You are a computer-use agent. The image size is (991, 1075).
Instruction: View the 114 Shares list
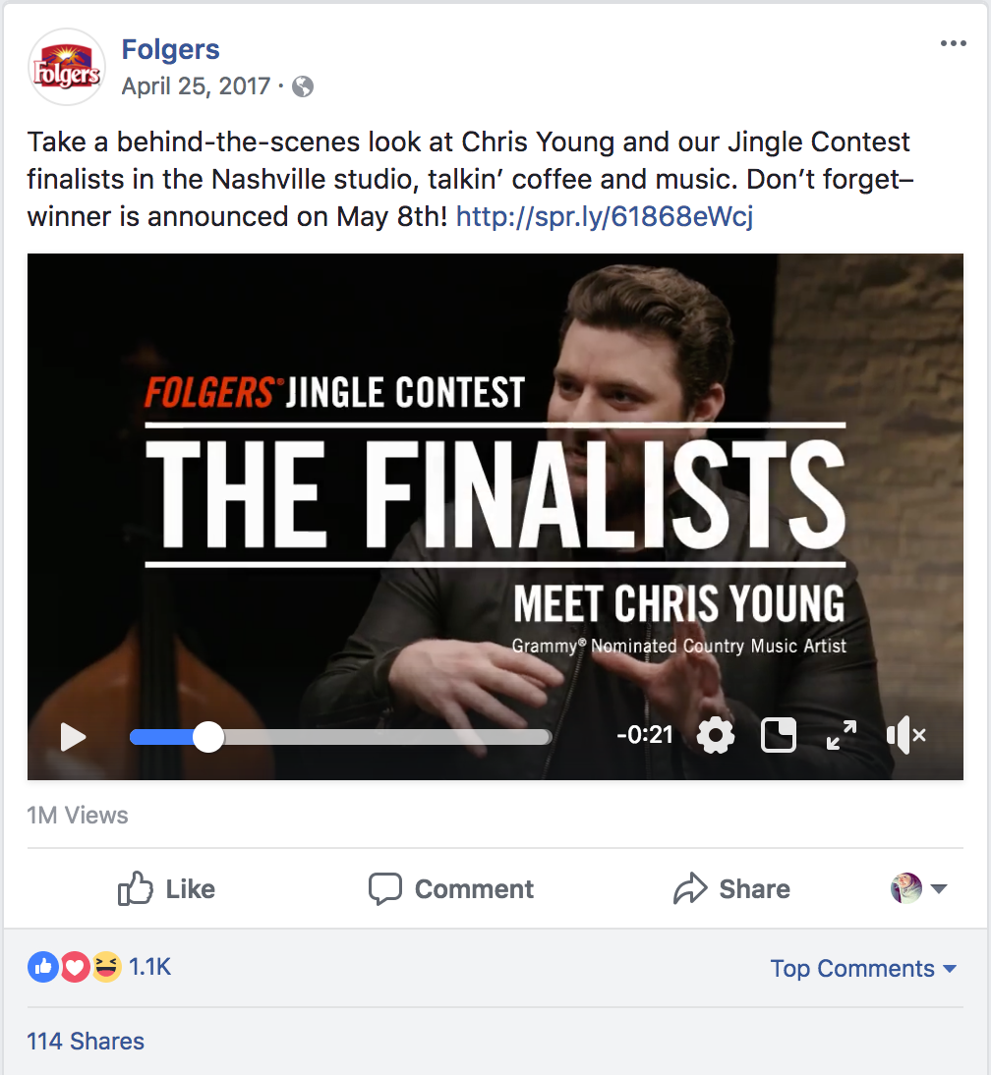(86, 1041)
